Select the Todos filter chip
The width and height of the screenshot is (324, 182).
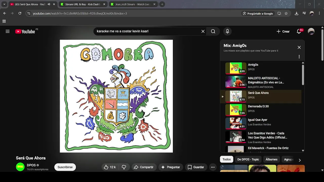click(x=227, y=160)
